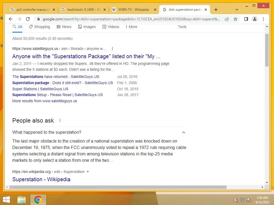Viewport: 274px width, 205px height.
Task: Open search Tools
Action: click(182, 27)
